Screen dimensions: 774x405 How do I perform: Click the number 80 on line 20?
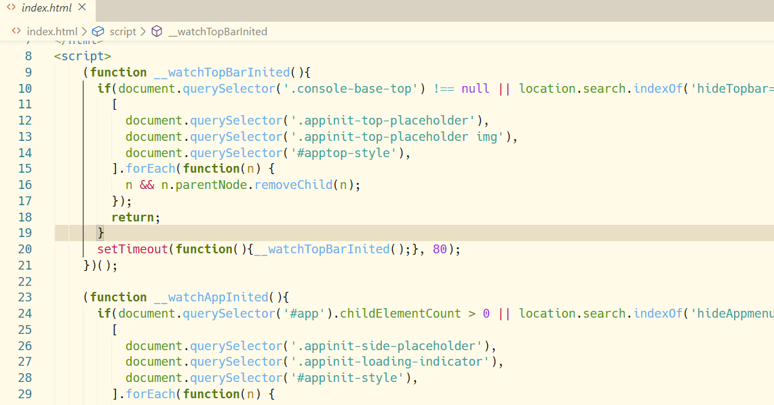pyautogui.click(x=440, y=249)
